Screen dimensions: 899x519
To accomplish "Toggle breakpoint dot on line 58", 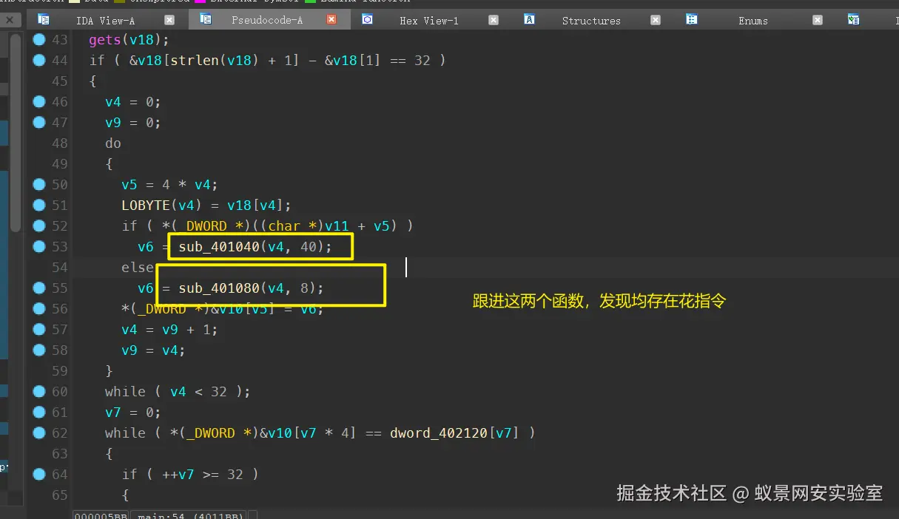I will tap(38, 350).
